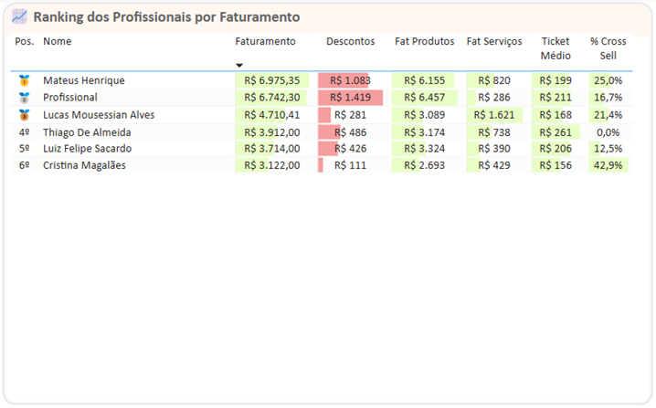The width and height of the screenshot is (656, 408).
Task: Sort the table by the Faturamento column header
Action: click(x=265, y=42)
